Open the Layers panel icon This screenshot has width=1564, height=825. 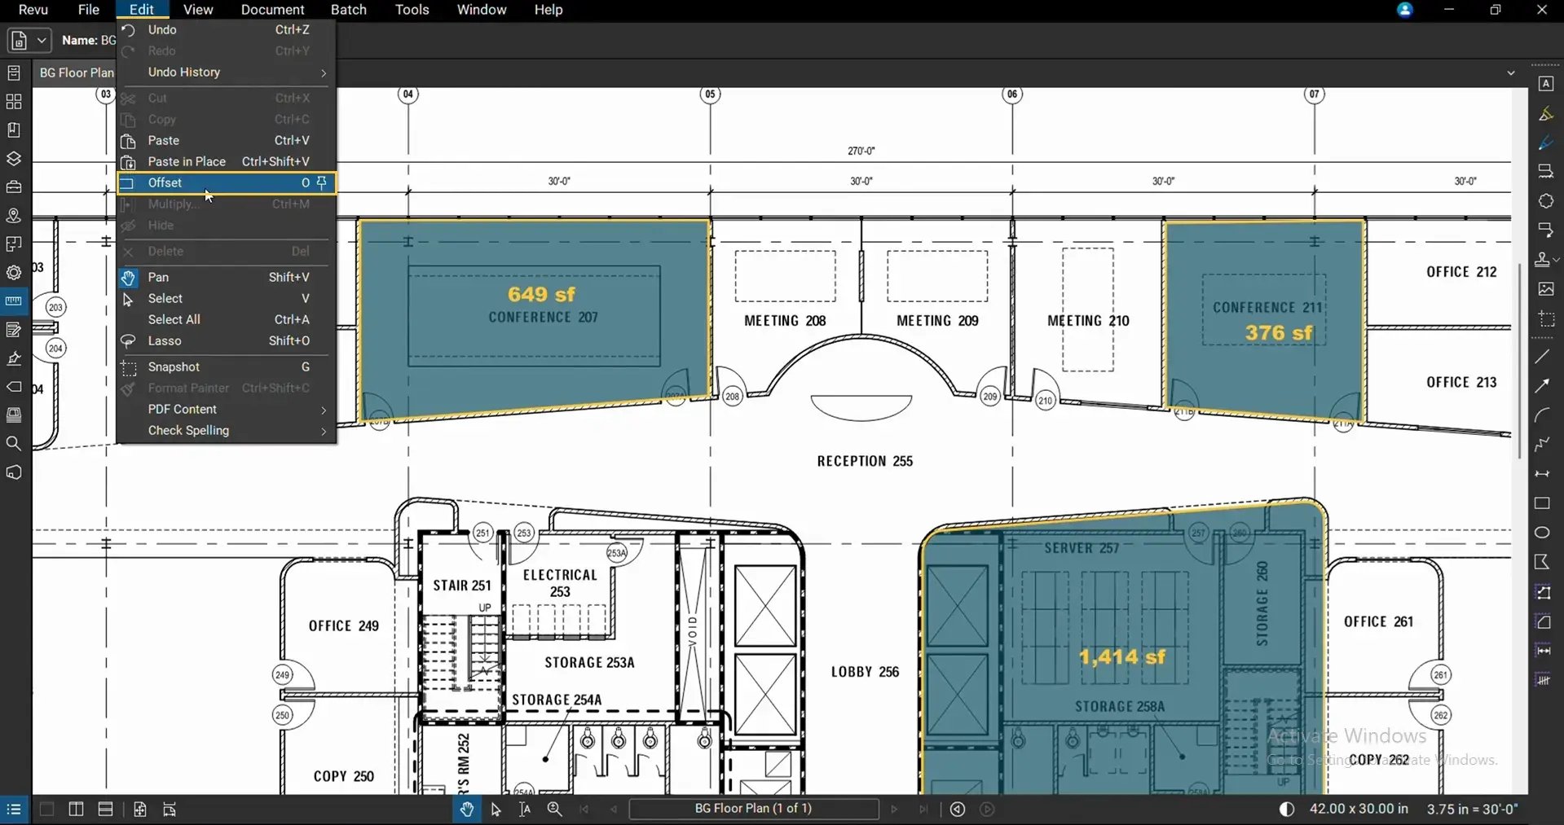(14, 159)
